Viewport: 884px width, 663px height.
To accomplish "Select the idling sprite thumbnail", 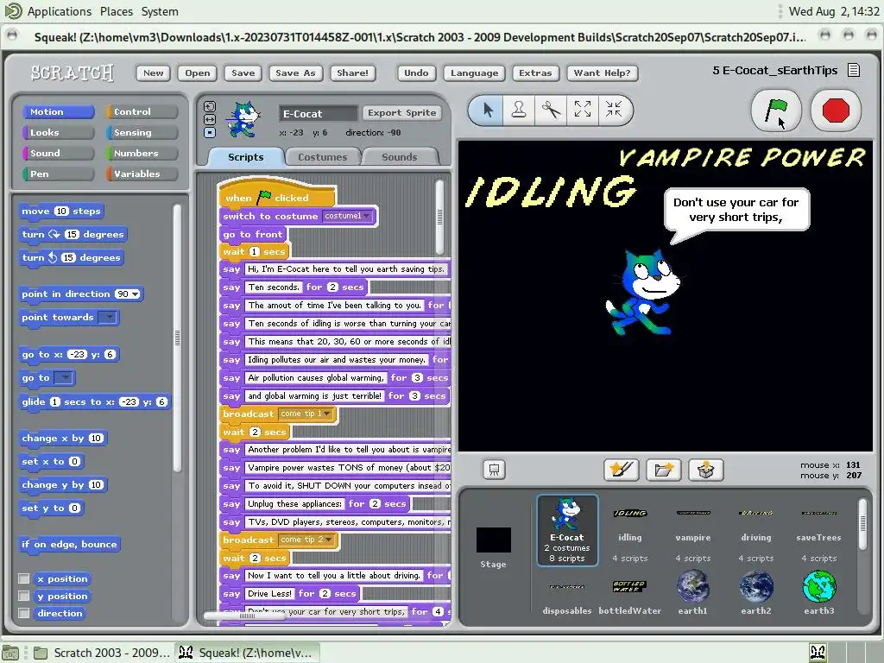I will tap(629, 529).
